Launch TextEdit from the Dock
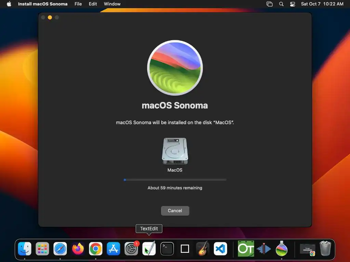The height and width of the screenshot is (262, 350). tap(149, 248)
